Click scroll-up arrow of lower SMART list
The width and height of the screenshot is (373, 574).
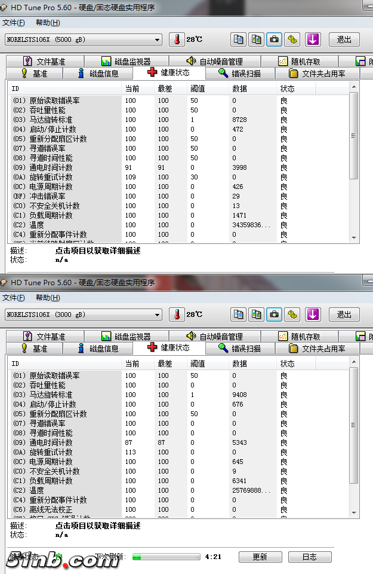354,362
